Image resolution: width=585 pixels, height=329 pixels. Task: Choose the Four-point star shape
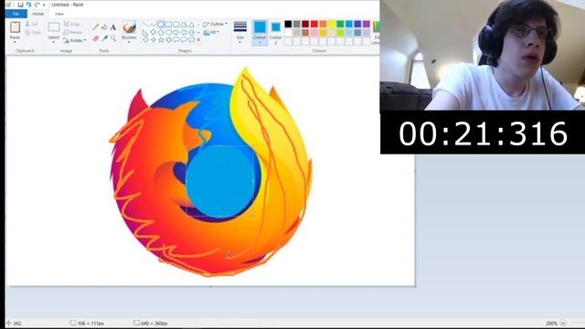point(153,39)
